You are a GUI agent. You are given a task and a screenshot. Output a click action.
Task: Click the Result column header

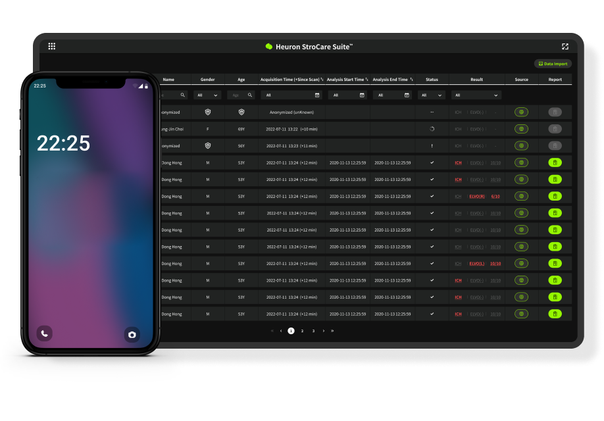476,80
